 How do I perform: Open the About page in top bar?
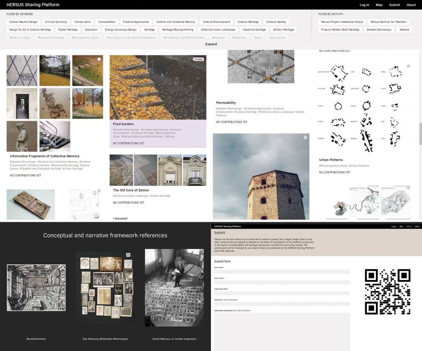click(x=411, y=5)
